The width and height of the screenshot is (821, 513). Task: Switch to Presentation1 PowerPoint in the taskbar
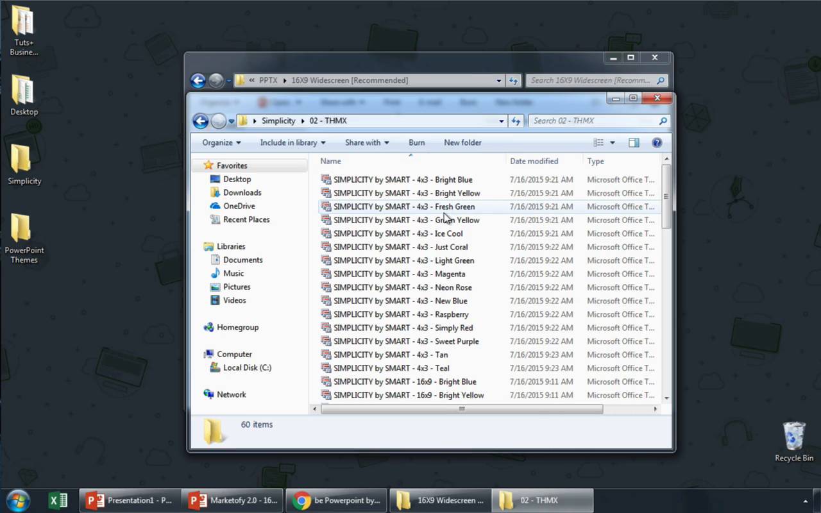click(130, 500)
